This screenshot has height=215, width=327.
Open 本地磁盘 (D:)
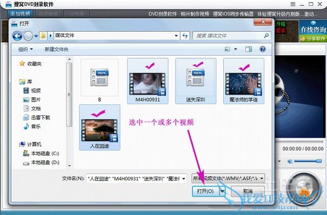(41, 162)
